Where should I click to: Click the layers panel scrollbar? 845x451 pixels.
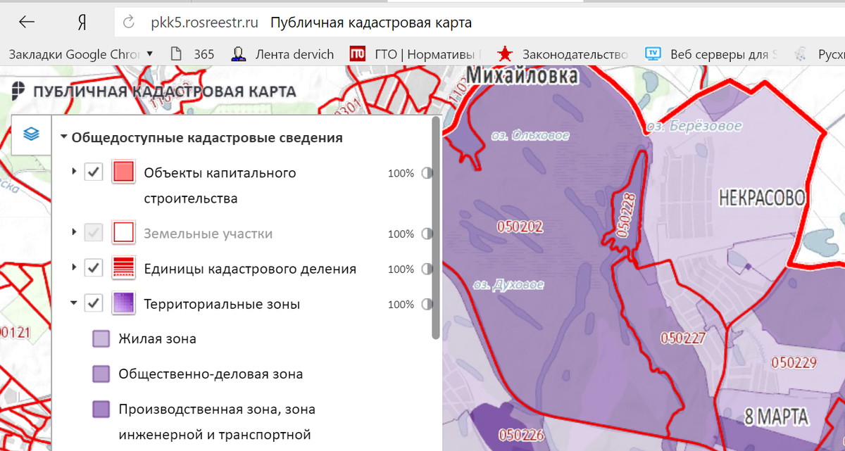437,229
